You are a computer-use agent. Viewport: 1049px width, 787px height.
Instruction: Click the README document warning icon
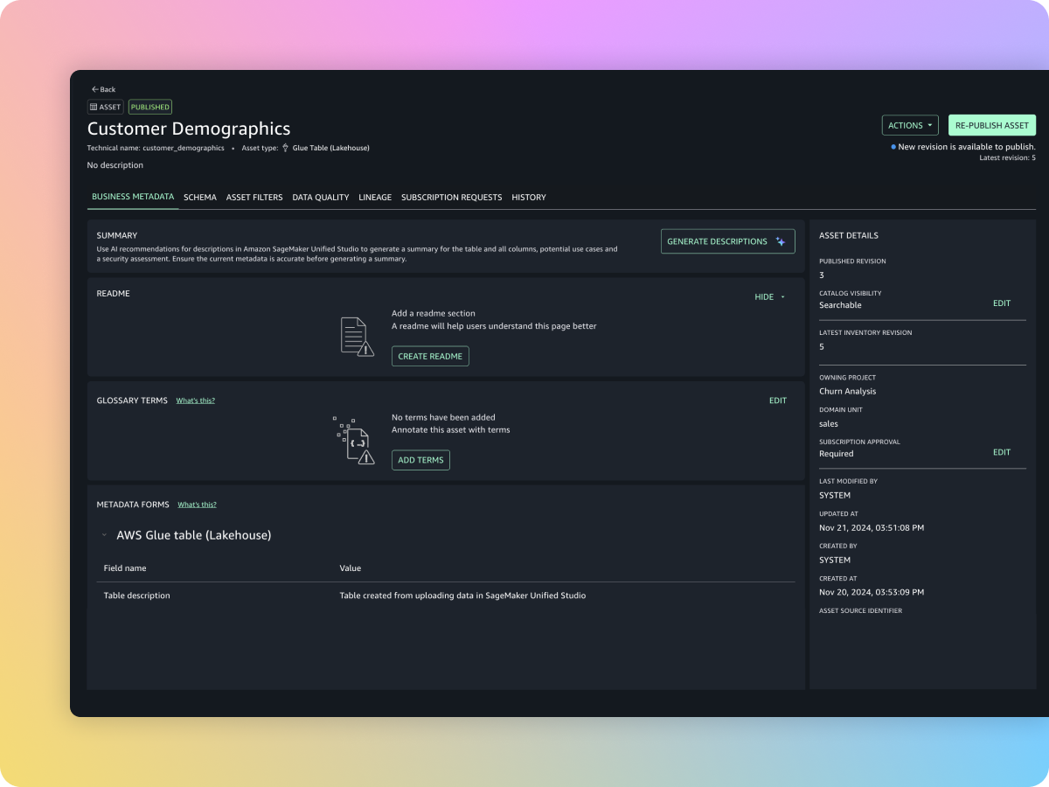tap(357, 337)
